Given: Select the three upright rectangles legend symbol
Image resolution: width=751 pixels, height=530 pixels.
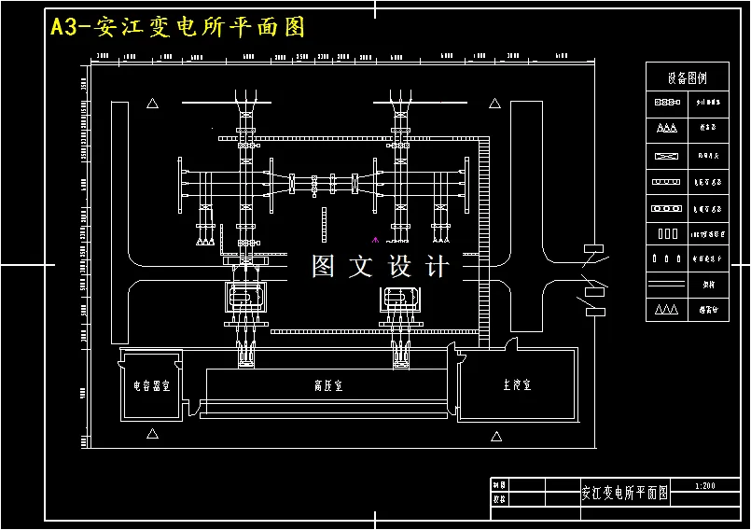Looking at the screenshot, I should click(x=668, y=233).
